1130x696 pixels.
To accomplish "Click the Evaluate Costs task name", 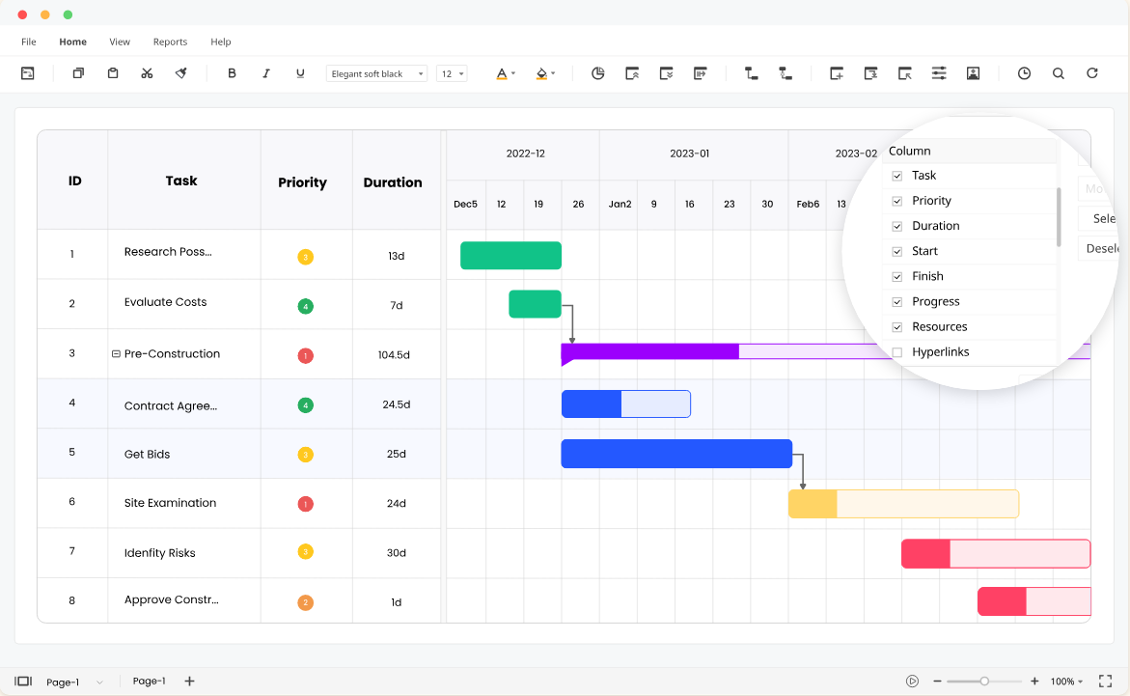I will point(165,302).
